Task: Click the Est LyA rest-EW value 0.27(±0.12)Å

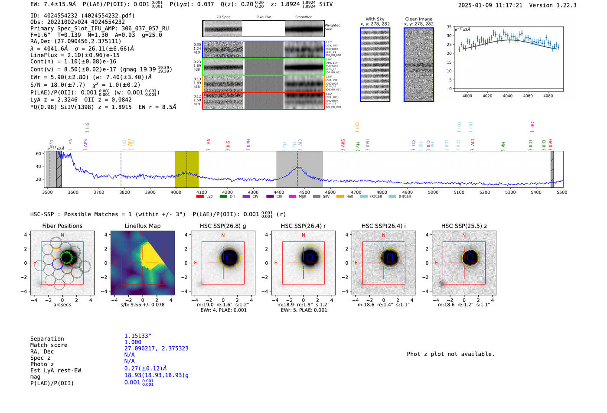Action: pyautogui.click(x=146, y=368)
